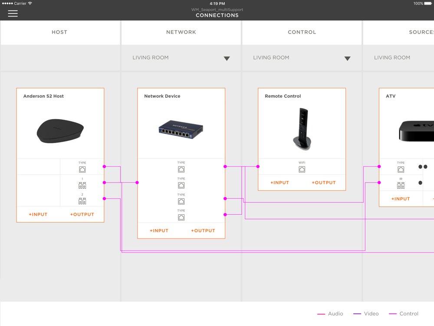Viewport: 434px width, 326px height.
Task: Click Network Device third TYPE output node
Action: point(225,199)
